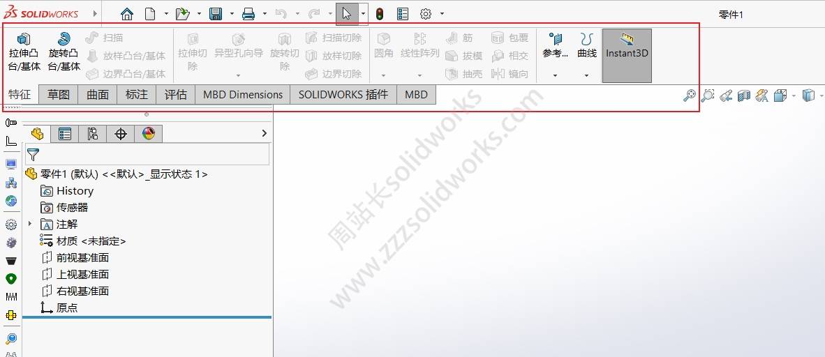Toggle the Select arrow cursor tool
825x357 pixels.
point(347,13)
